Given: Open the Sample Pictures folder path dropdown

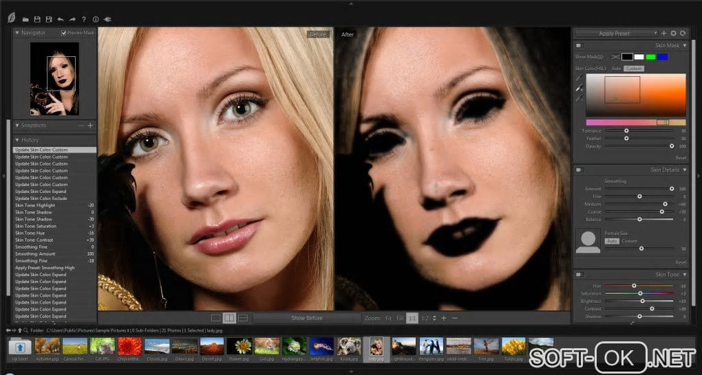Looking at the screenshot, I should point(128,330).
